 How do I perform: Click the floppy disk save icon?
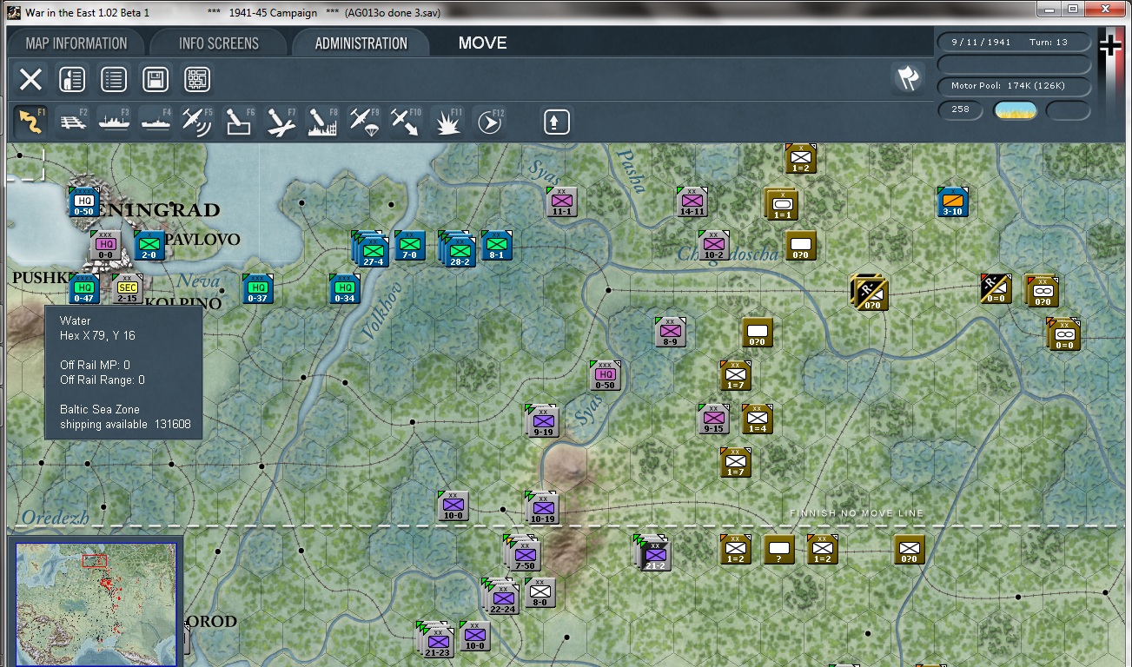tap(156, 80)
